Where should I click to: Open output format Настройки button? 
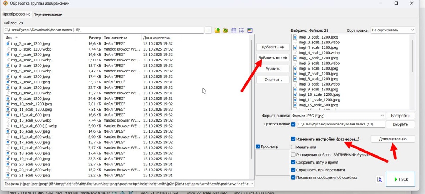pyautogui.click(x=400, y=116)
